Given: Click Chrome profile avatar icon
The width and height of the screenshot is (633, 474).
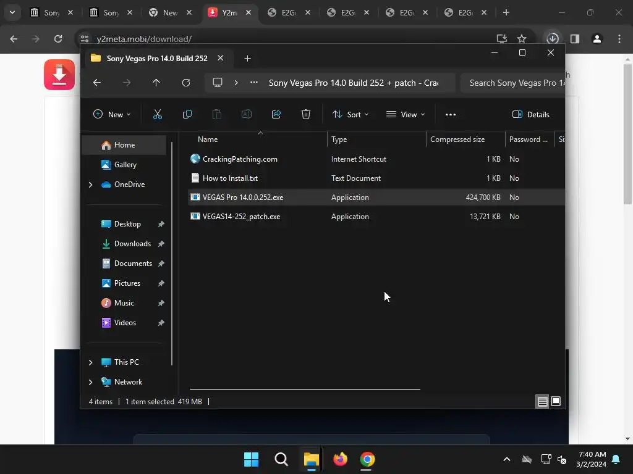Looking at the screenshot, I should click(597, 39).
